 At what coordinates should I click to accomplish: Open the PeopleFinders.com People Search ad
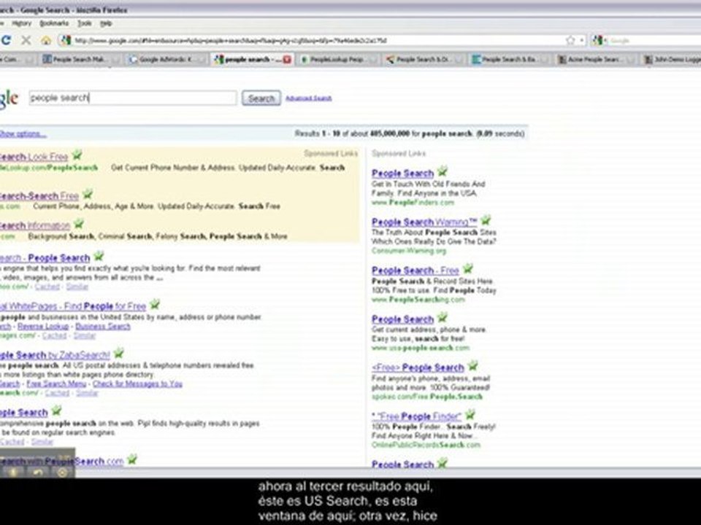(x=403, y=174)
